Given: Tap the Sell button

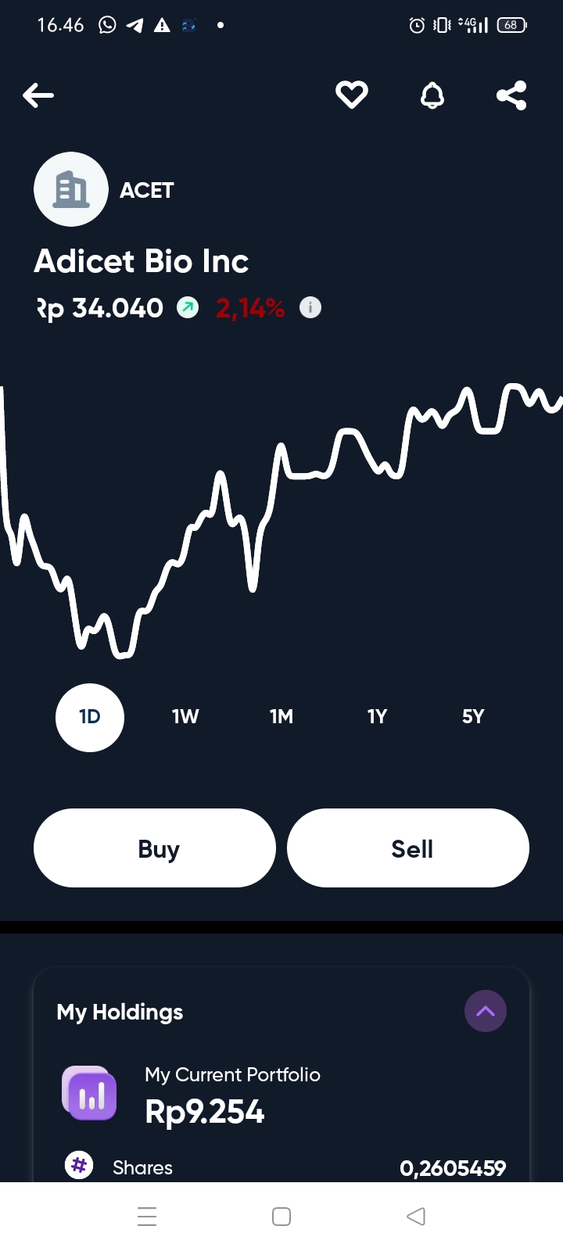Looking at the screenshot, I should pyautogui.click(x=408, y=848).
